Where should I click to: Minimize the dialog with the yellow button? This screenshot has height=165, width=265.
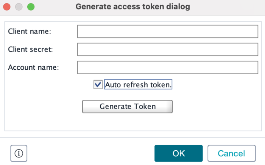19,7
